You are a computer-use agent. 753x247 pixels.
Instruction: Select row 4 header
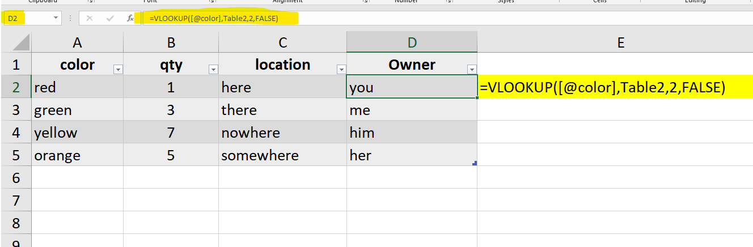(x=16, y=132)
